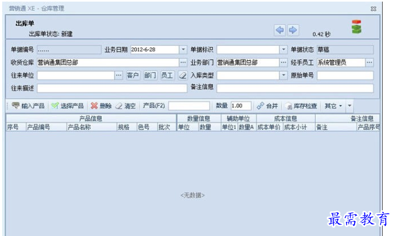Click the 批次 column header
The image size is (394, 236).
click(x=166, y=127)
